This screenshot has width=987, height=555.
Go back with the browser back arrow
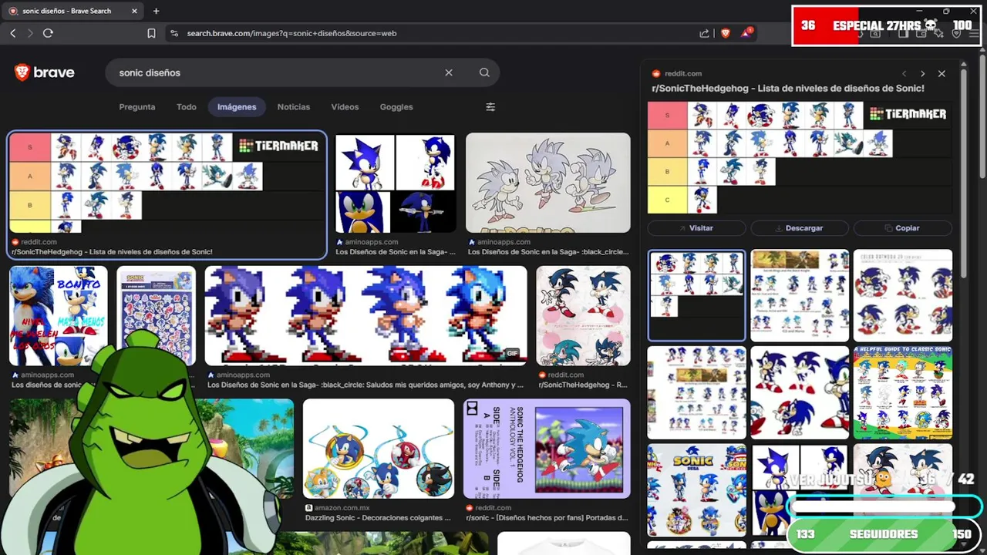click(x=12, y=33)
